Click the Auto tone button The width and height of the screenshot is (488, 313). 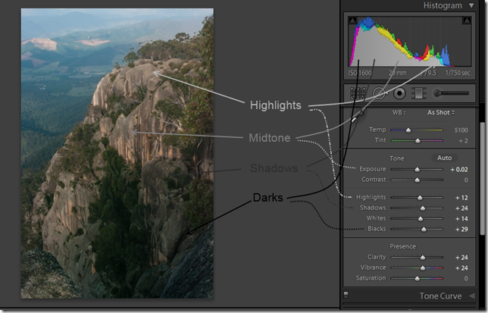pyautogui.click(x=444, y=158)
